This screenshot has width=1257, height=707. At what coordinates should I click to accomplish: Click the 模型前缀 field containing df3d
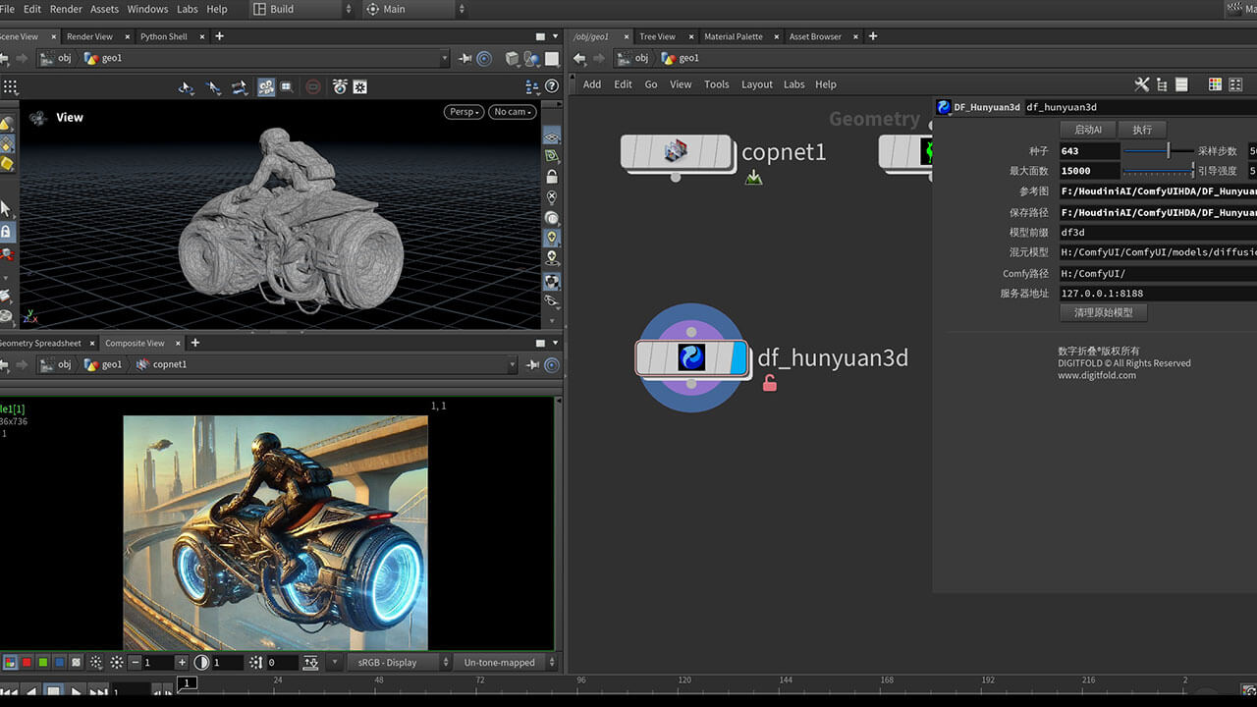click(1158, 233)
